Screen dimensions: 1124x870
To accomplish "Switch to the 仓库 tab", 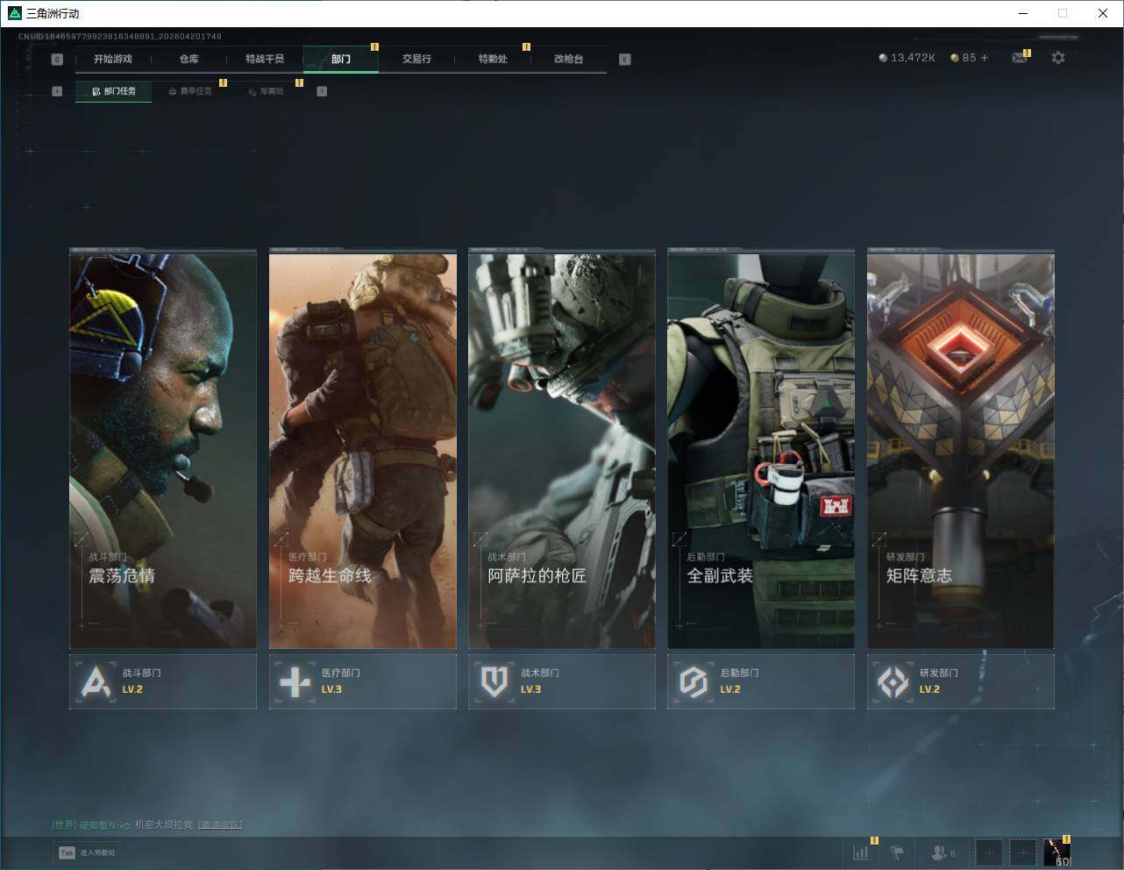I will 189,59.
